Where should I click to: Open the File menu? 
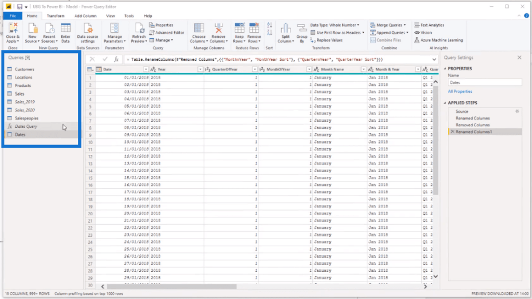tap(12, 16)
